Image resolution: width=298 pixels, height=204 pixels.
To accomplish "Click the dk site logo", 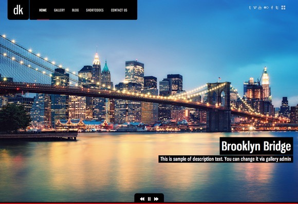I will (x=18, y=10).
